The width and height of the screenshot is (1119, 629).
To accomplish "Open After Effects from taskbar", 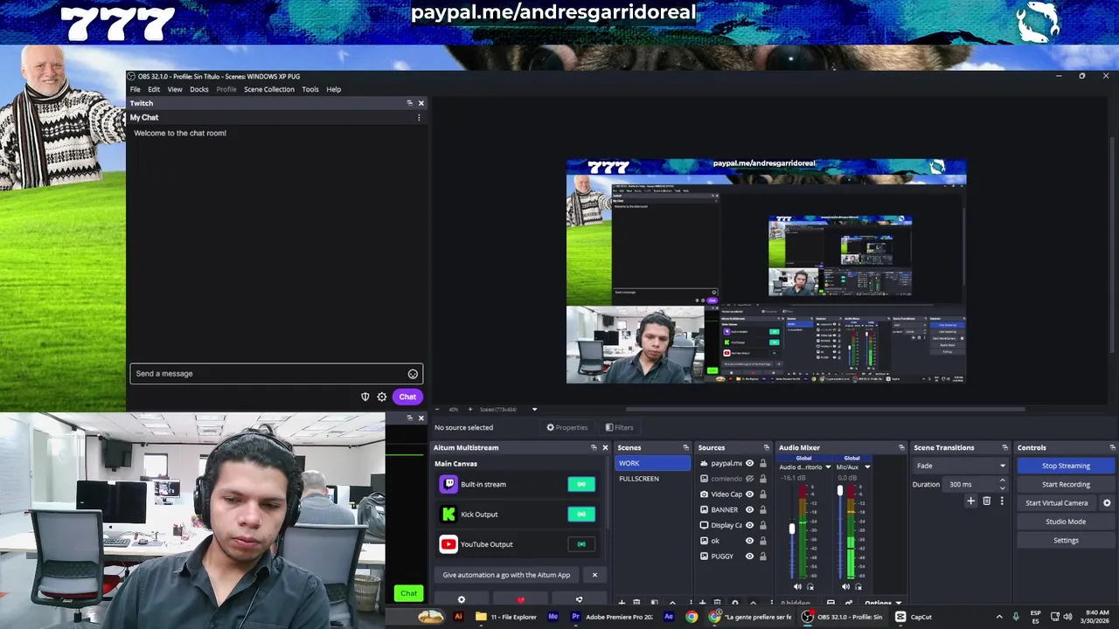I will point(669,617).
